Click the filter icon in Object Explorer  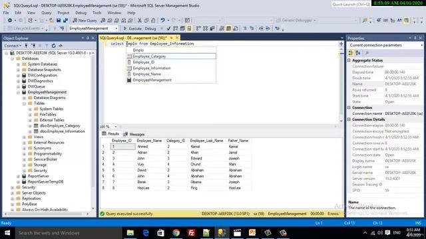[x=47, y=46]
